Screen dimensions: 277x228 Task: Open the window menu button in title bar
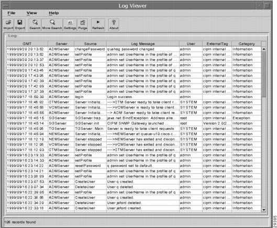(6, 6)
